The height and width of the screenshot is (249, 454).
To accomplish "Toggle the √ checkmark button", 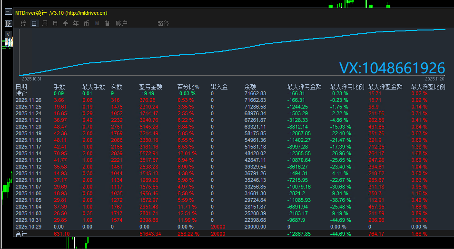I will (9, 34).
